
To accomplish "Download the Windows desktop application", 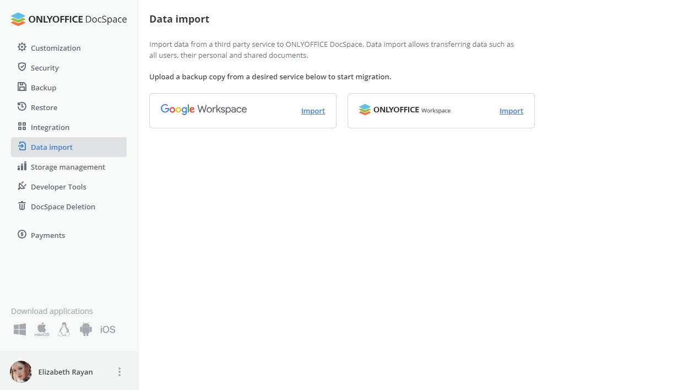I will 20,329.
